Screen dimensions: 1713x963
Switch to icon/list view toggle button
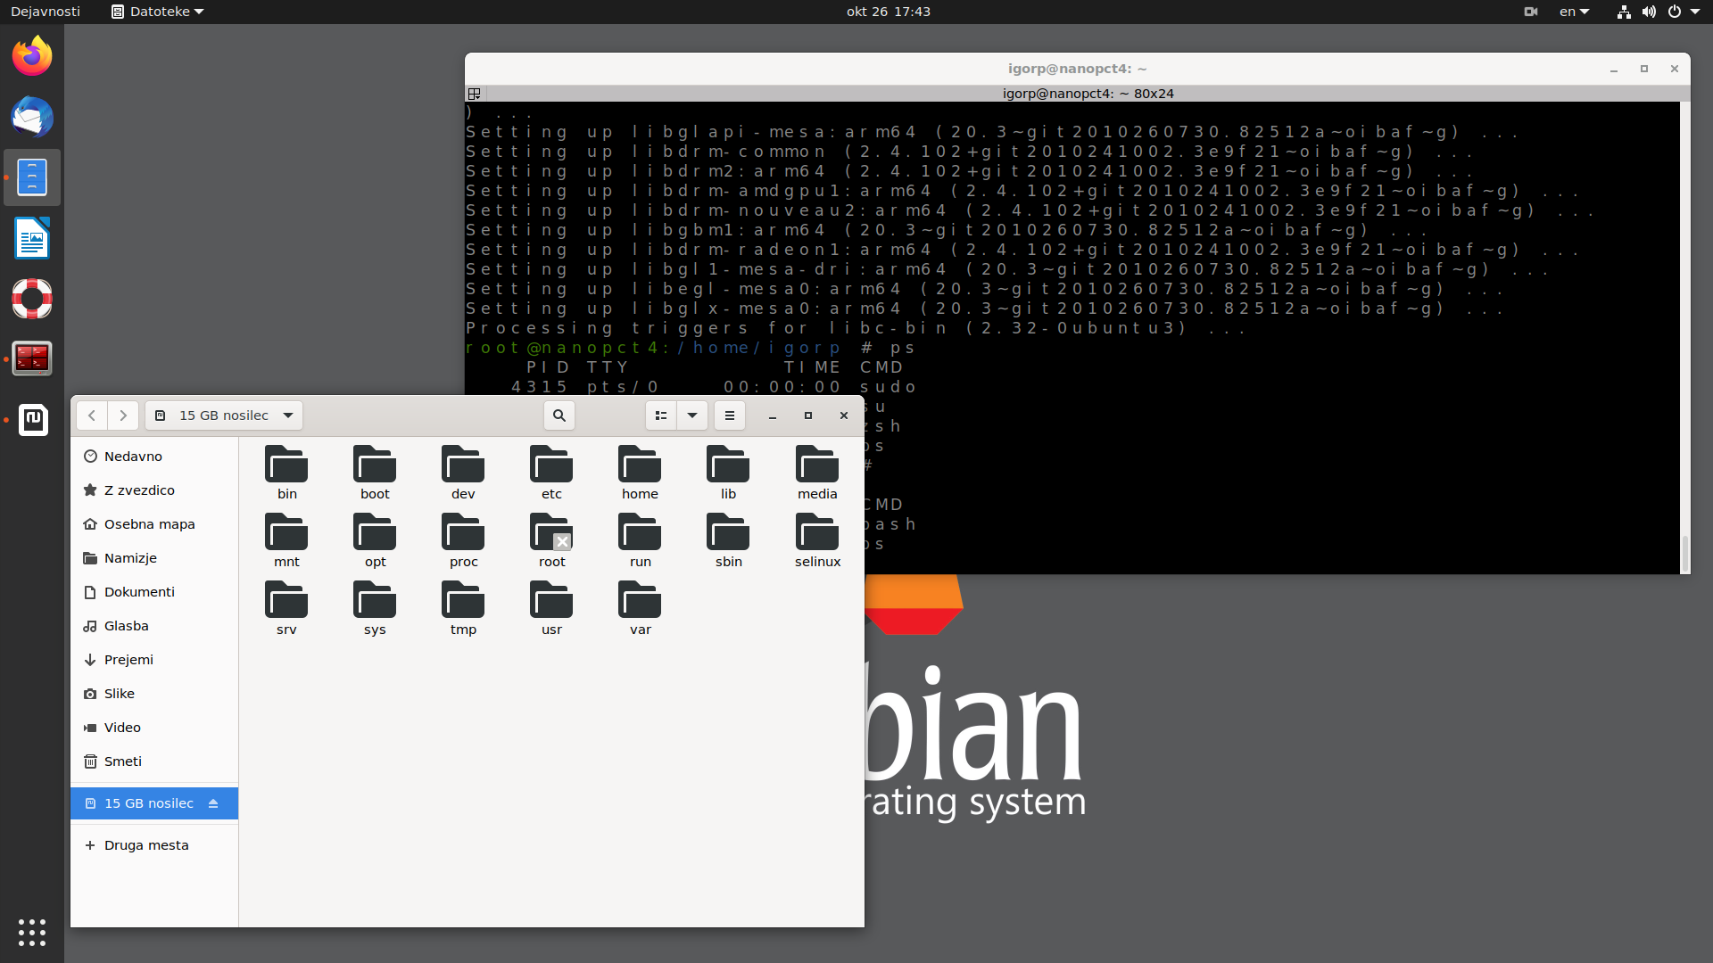click(x=661, y=416)
